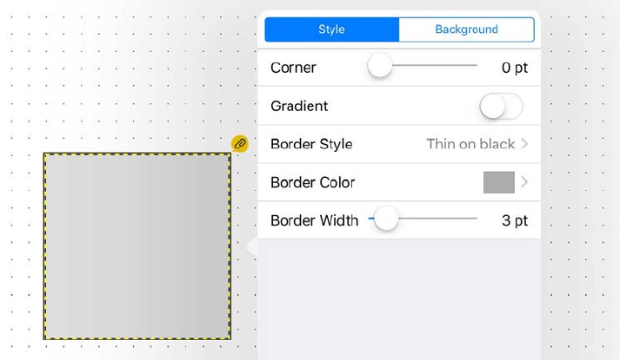Enable the Gradient switch

point(501,106)
